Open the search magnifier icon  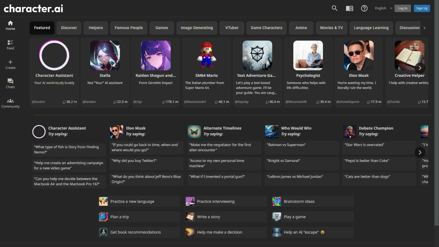point(334,8)
